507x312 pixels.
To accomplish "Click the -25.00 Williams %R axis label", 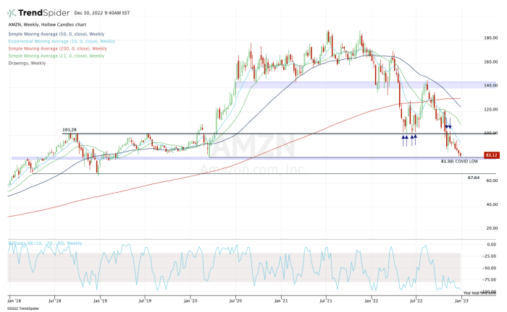I will (x=490, y=256).
